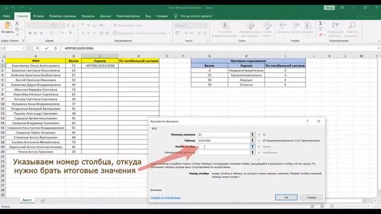The height and width of the screenshot is (214, 381).
Task: Click font color A button
Action: (x=70, y=33)
